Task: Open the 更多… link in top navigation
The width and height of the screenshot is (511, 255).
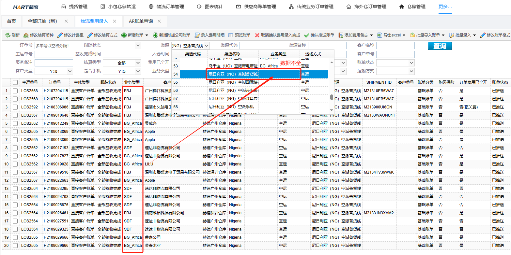Action: point(445,7)
